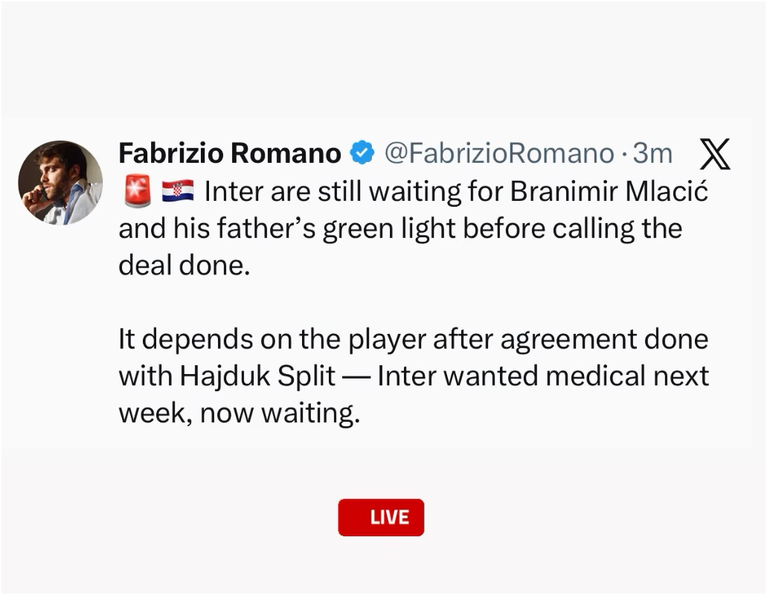Click the Fabrizio Romano display name
This screenshot has width=767, height=595.
coord(229,153)
